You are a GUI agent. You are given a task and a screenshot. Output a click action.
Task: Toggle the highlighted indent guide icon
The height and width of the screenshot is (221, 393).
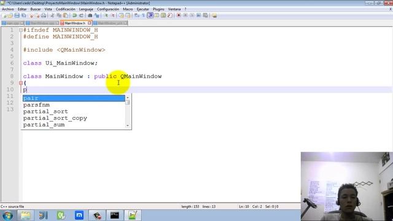coord(150,15)
